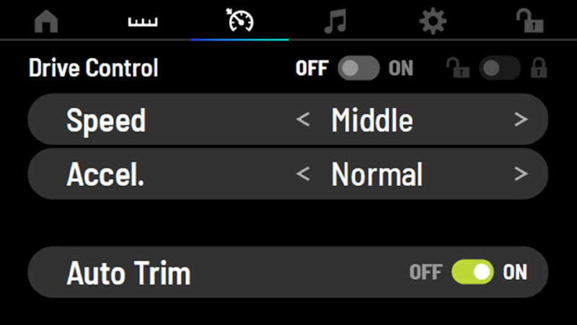The width and height of the screenshot is (577, 325).
Task: Open the ruler height settings tab
Action: tap(143, 22)
